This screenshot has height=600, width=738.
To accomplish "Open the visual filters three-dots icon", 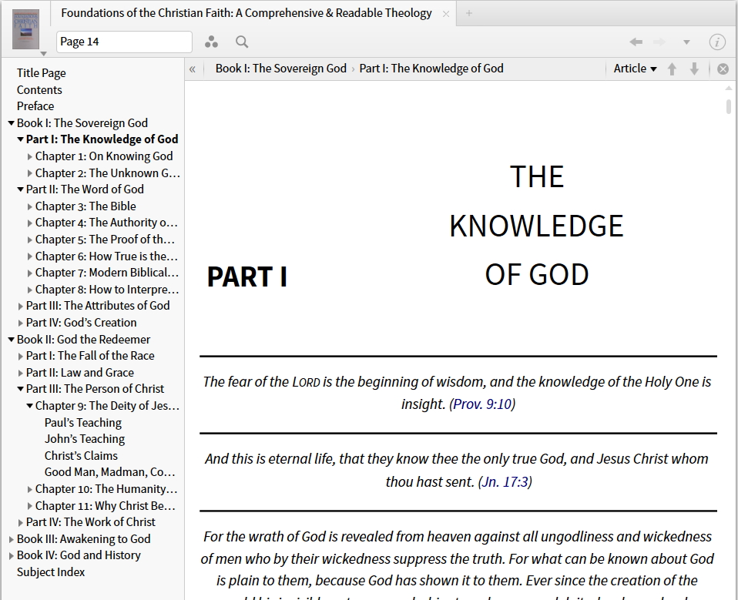I will coord(211,42).
